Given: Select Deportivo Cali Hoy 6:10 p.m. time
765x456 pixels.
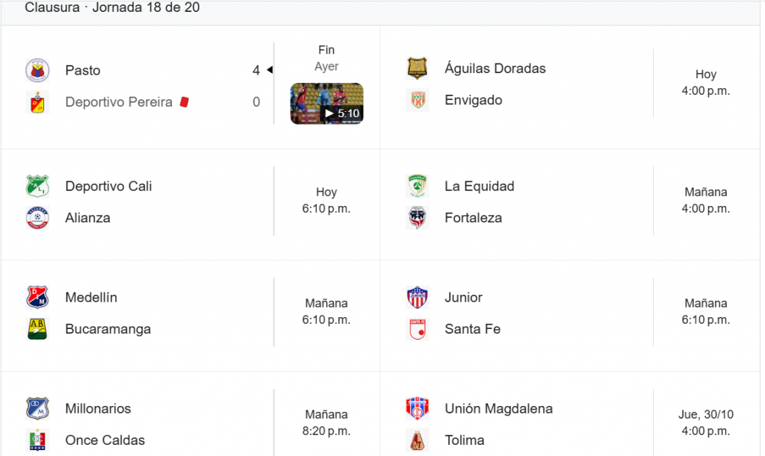Looking at the screenshot, I should point(326,201).
